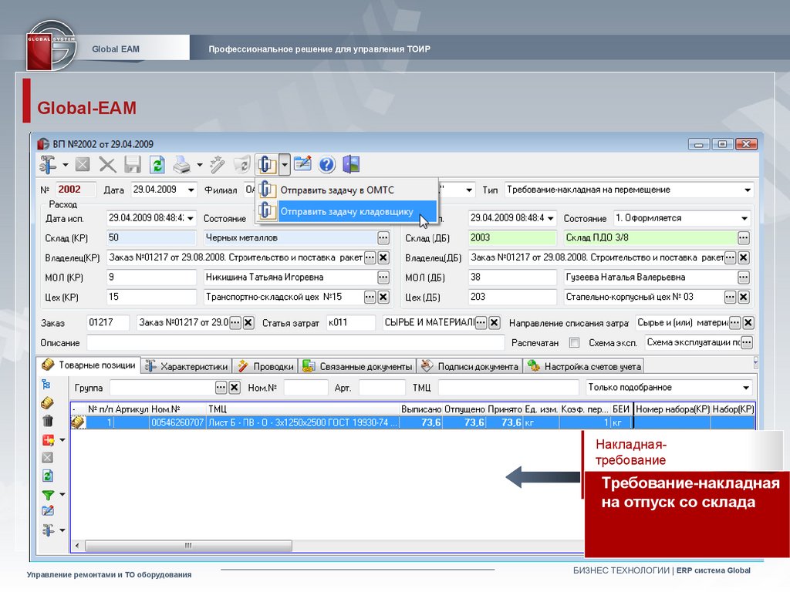Viewport: 790px width, 592px height.
Task: Click the exit door icon in toolbar
Action: [351, 165]
